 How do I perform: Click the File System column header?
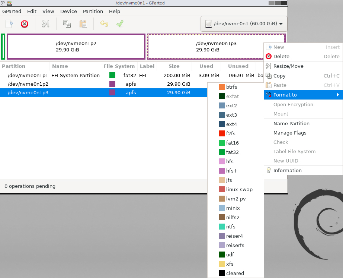[x=119, y=66]
